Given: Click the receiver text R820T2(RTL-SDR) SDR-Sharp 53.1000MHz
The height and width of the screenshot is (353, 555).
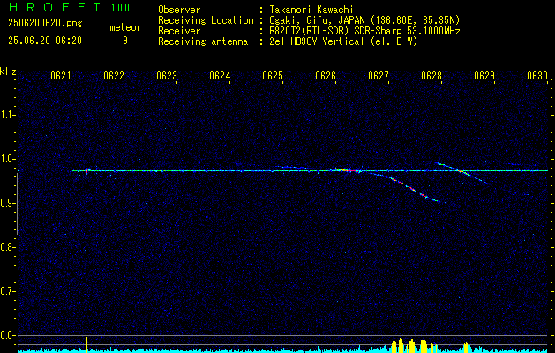Looking at the screenshot, I should pos(364,31).
